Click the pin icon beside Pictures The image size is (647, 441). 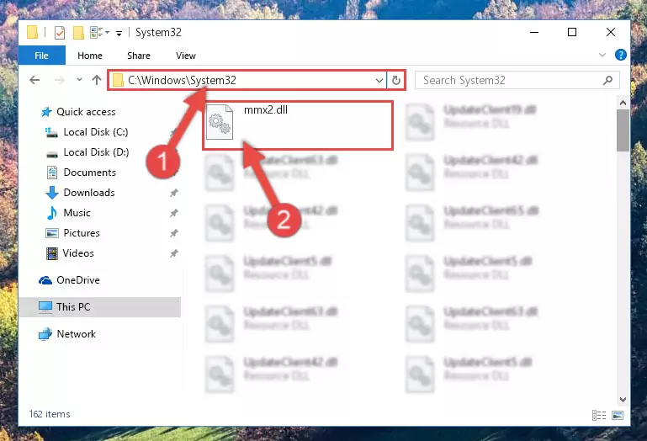[x=174, y=233]
